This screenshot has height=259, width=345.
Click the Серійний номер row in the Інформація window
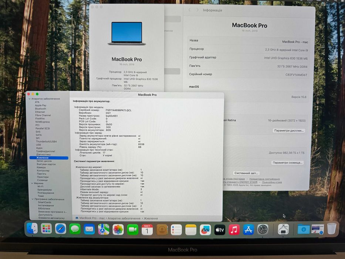(x=248, y=74)
